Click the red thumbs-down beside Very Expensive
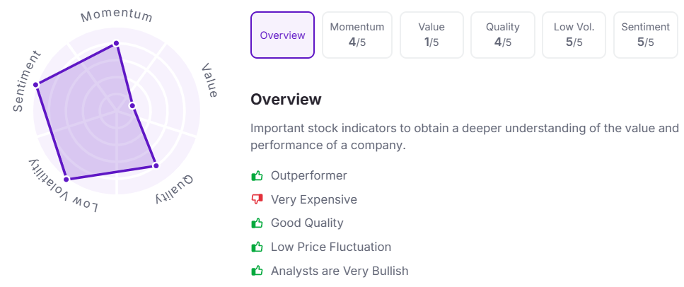This screenshot has height=287, width=684. 257,200
